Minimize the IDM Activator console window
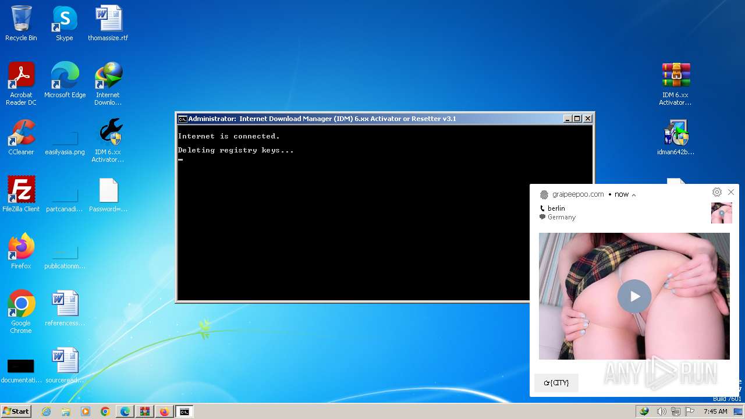745x419 pixels. pyautogui.click(x=567, y=119)
